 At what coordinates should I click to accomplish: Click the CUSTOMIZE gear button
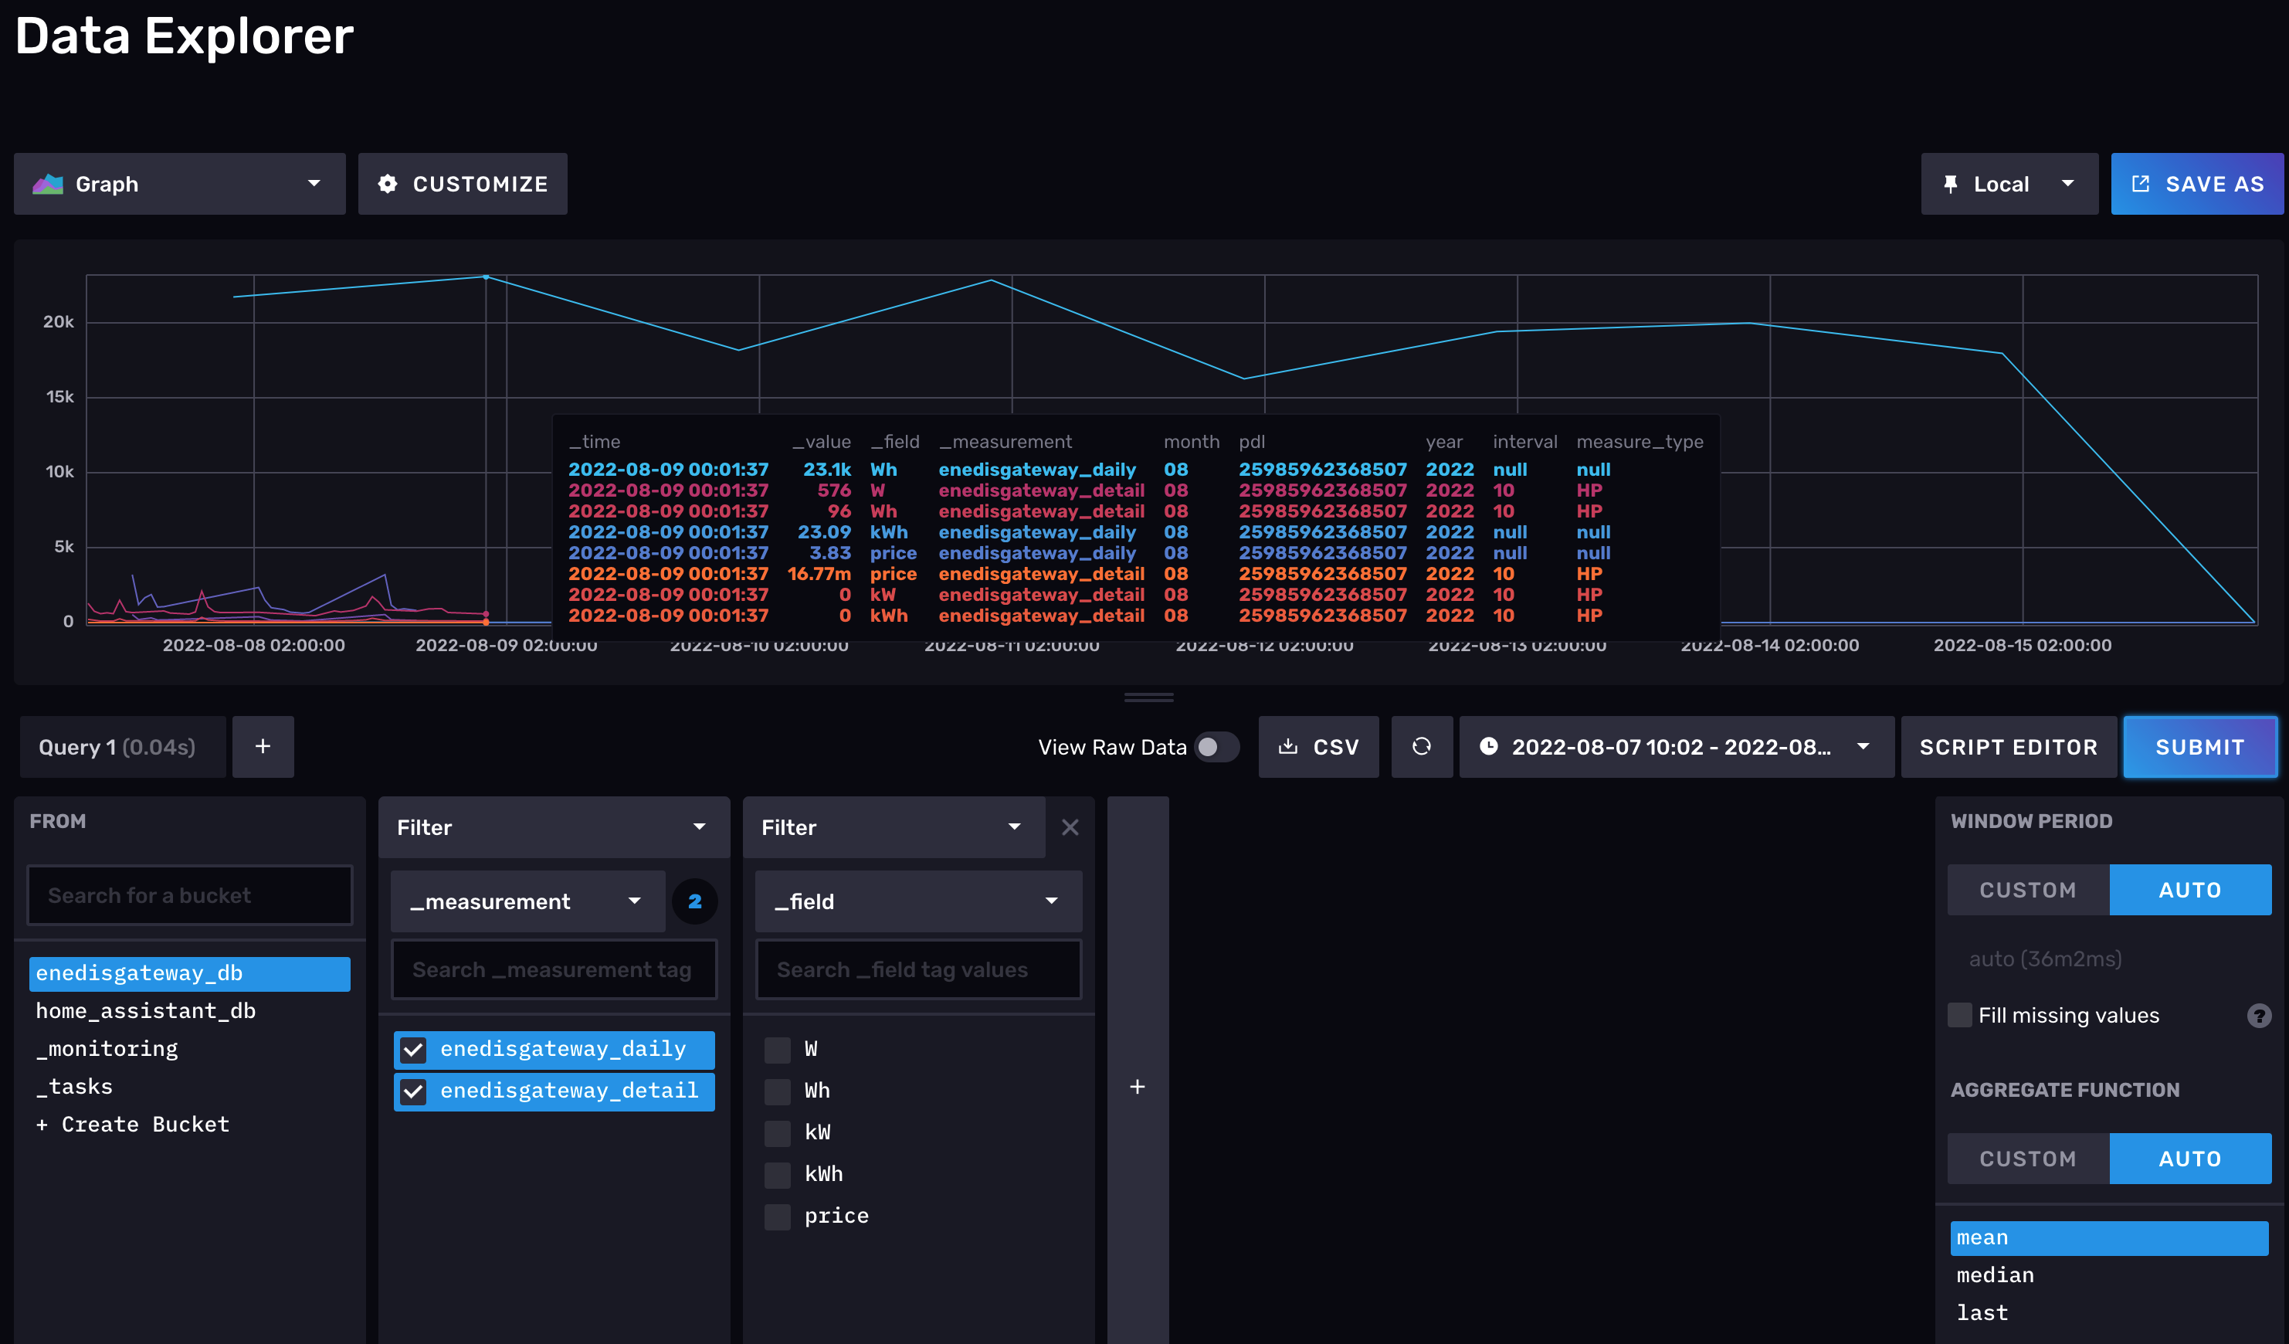pyautogui.click(x=463, y=185)
